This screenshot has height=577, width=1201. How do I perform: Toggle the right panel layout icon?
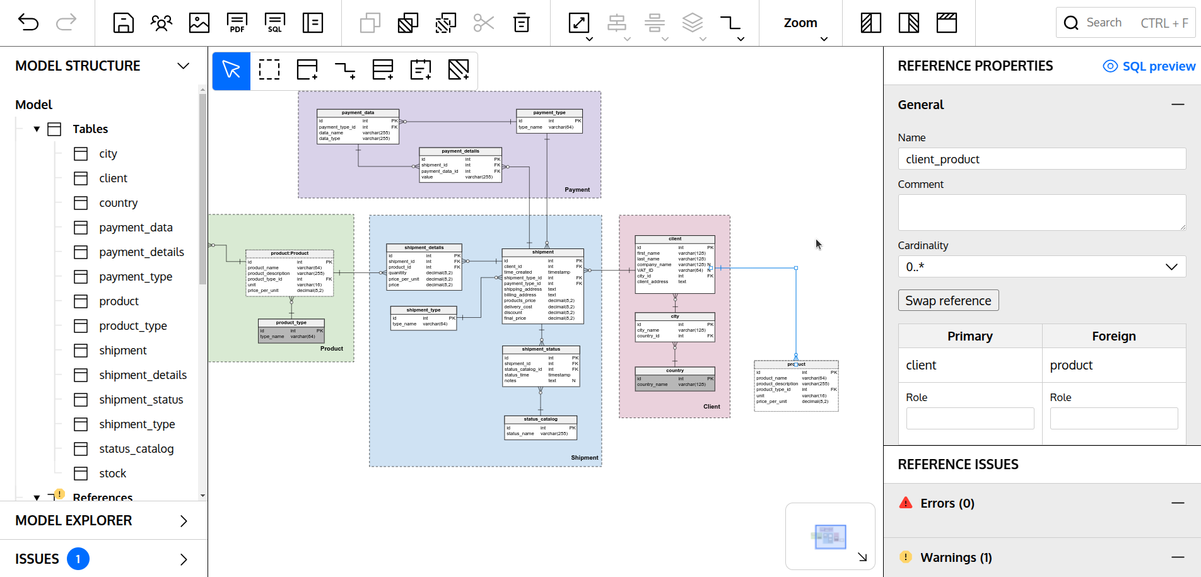[909, 23]
